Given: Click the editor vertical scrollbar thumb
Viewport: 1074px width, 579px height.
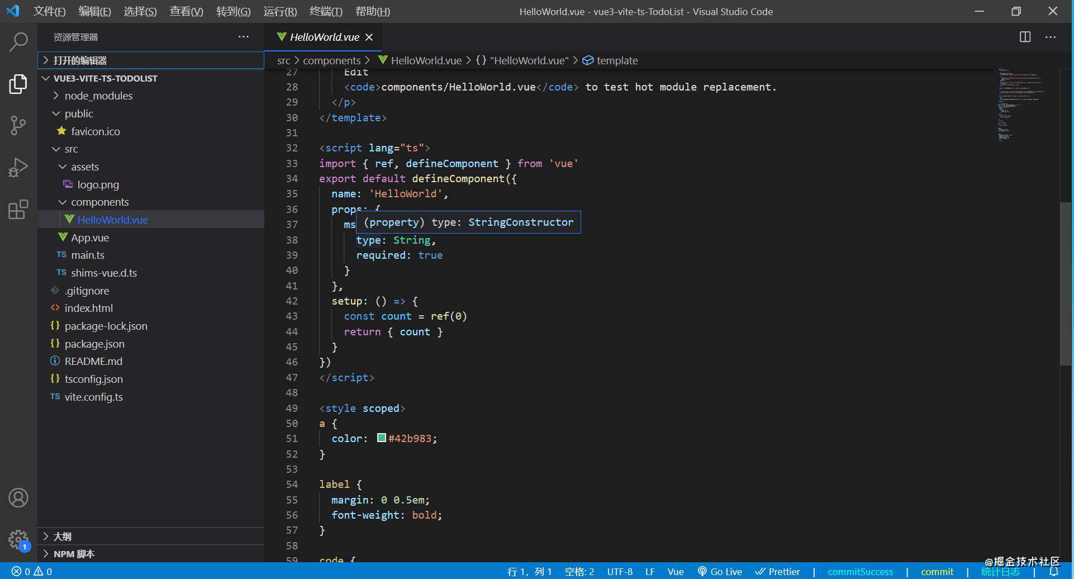Looking at the screenshot, I should tap(1066, 283).
